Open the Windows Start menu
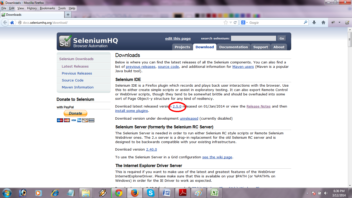Image resolution: width=352 pixels, height=198 pixels. (x=7, y=193)
